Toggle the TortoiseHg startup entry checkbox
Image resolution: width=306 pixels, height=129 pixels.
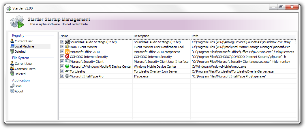tap(62, 71)
